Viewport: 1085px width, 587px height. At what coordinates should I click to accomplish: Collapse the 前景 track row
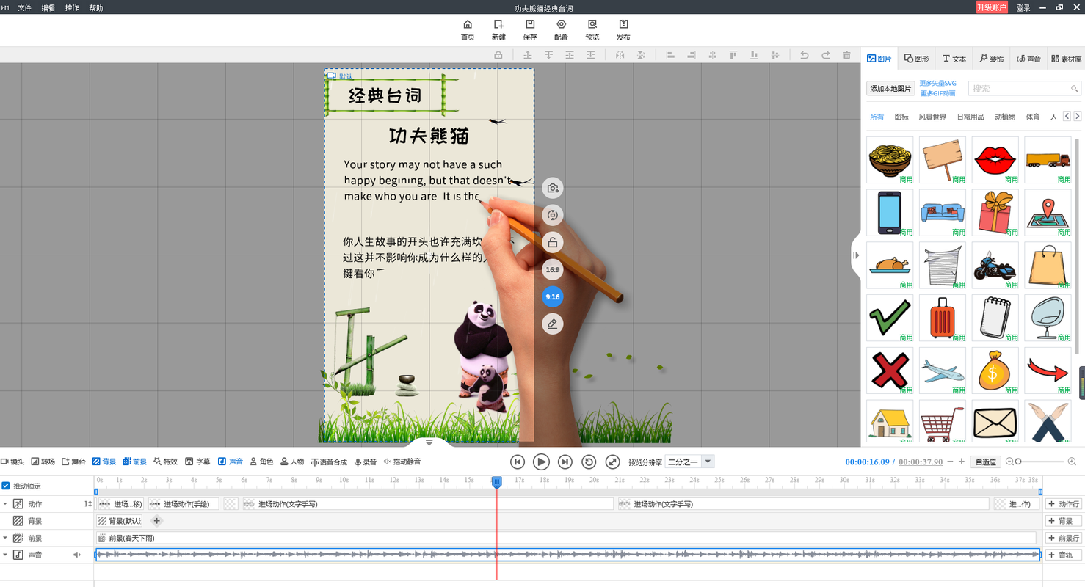click(5, 538)
